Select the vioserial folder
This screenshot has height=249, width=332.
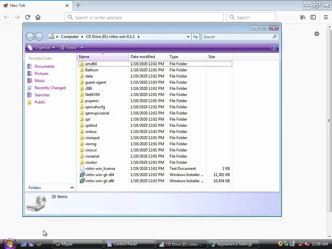pos(92,156)
